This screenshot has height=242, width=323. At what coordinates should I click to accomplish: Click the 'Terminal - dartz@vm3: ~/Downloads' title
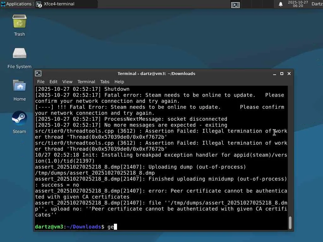tap(156, 73)
